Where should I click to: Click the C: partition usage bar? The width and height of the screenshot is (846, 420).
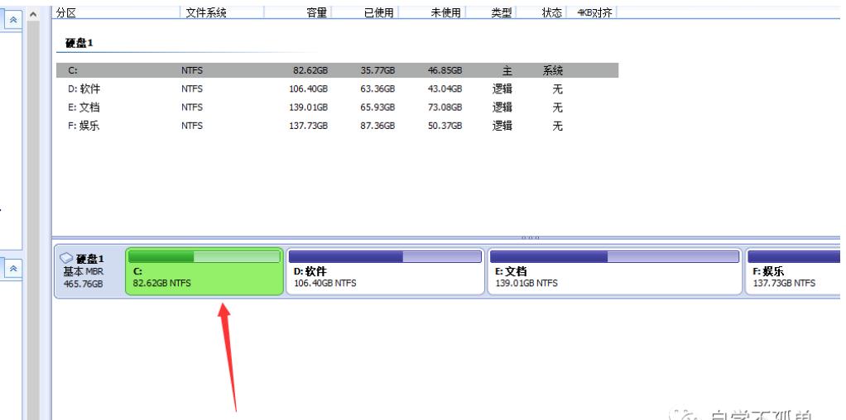coord(204,256)
